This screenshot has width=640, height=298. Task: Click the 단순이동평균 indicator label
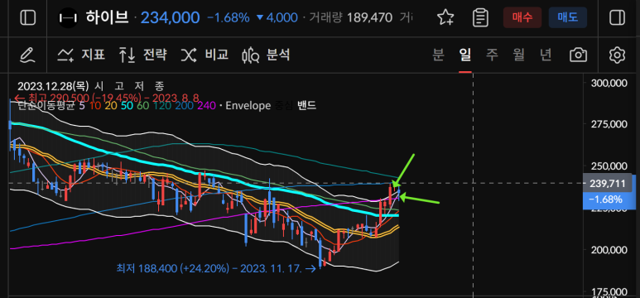[x=46, y=106]
